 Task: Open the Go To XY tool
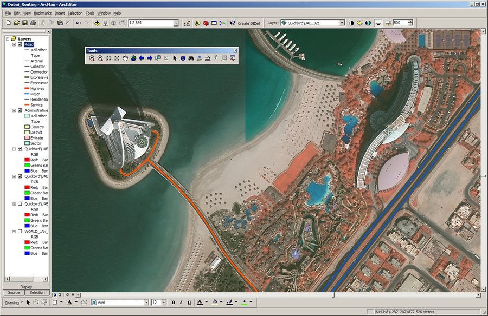tap(199, 58)
